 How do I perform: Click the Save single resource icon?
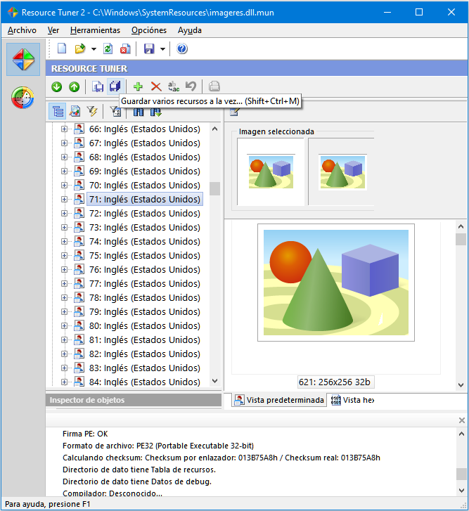point(98,86)
